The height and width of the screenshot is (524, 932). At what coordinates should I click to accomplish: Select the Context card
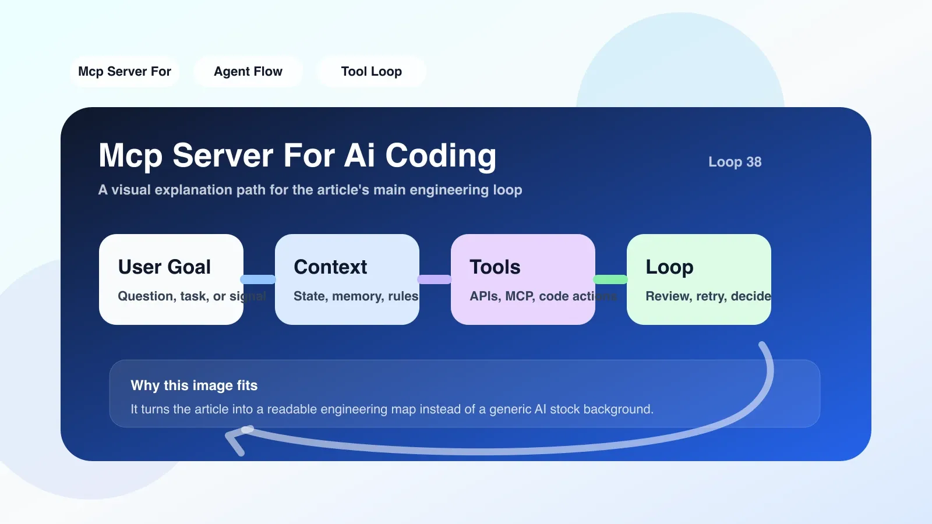347,279
